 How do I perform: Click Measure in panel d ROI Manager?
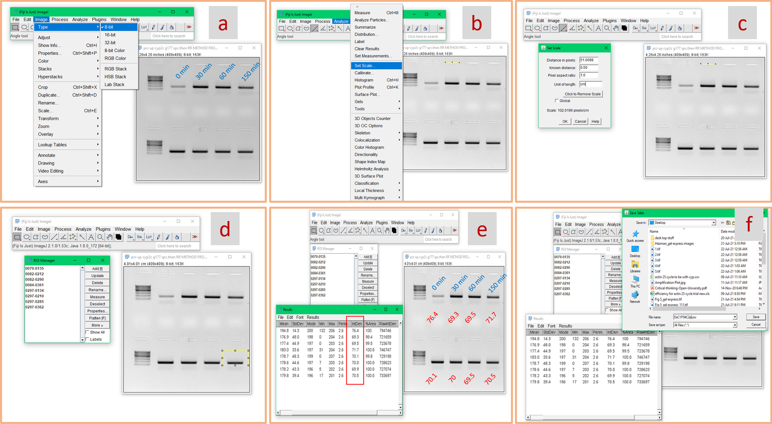pyautogui.click(x=97, y=297)
